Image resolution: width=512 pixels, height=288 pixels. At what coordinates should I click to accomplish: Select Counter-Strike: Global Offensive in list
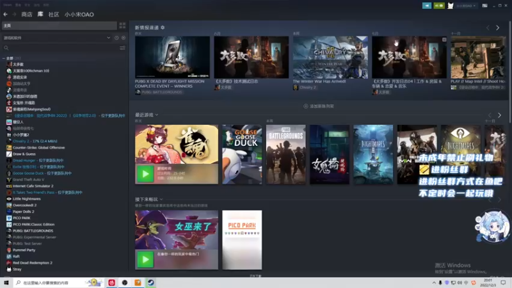[38, 148]
